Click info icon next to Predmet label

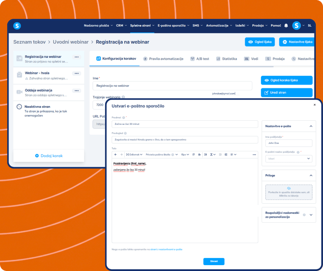[124, 118]
